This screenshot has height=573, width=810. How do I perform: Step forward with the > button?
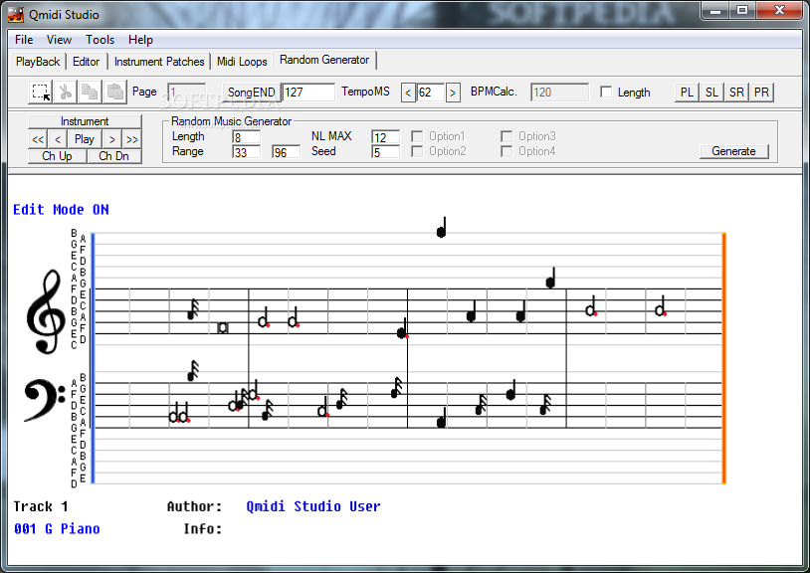click(x=112, y=139)
